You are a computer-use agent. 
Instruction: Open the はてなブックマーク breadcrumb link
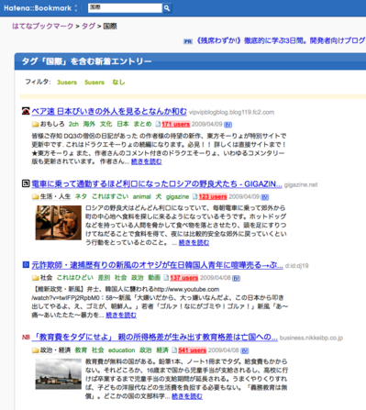(x=43, y=27)
